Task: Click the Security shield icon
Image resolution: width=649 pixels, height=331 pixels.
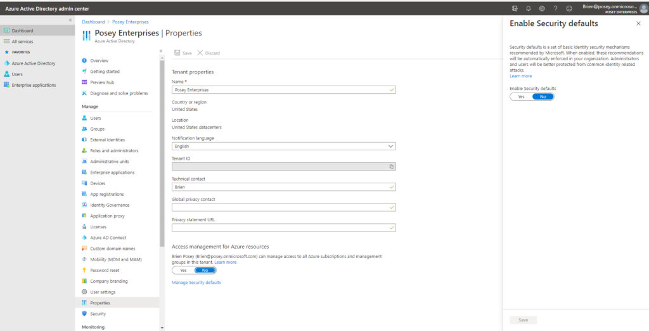Action: [84, 314]
